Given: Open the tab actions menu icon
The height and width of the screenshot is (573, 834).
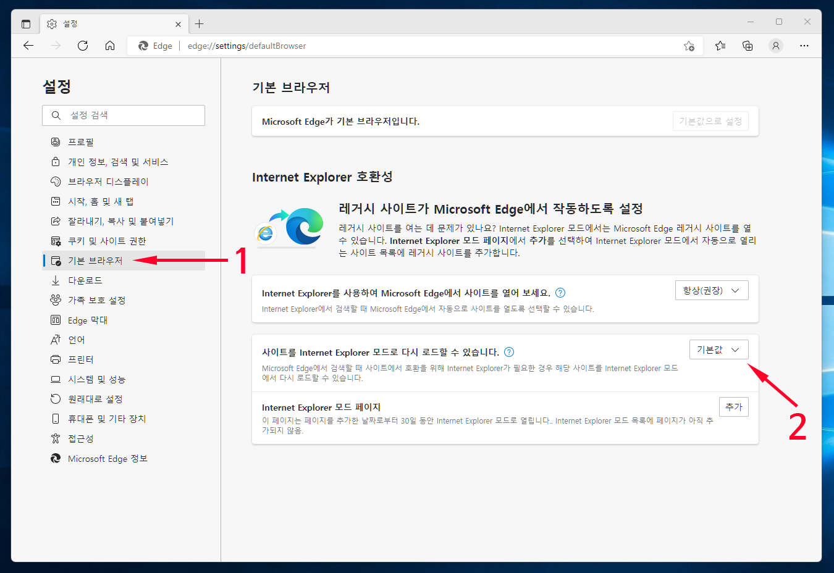Looking at the screenshot, I should [26, 24].
